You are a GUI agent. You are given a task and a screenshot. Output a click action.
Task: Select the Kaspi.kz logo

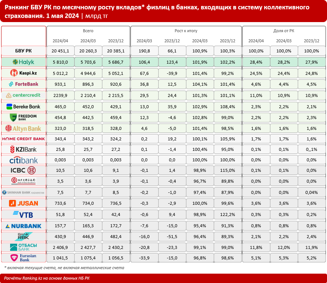point(23,73)
